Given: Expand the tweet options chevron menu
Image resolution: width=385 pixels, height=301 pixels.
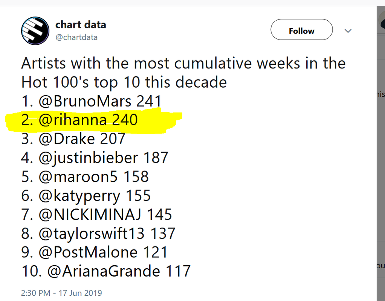Looking at the screenshot, I should click(348, 31).
